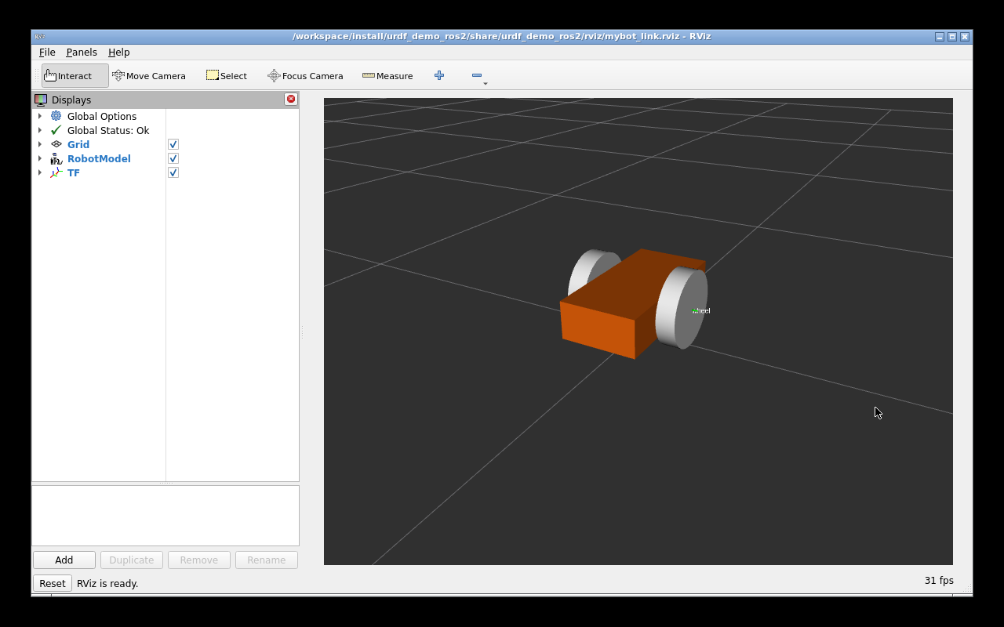Click the '31 fps' frame rate readout
The width and height of the screenshot is (1004, 627).
point(939,581)
